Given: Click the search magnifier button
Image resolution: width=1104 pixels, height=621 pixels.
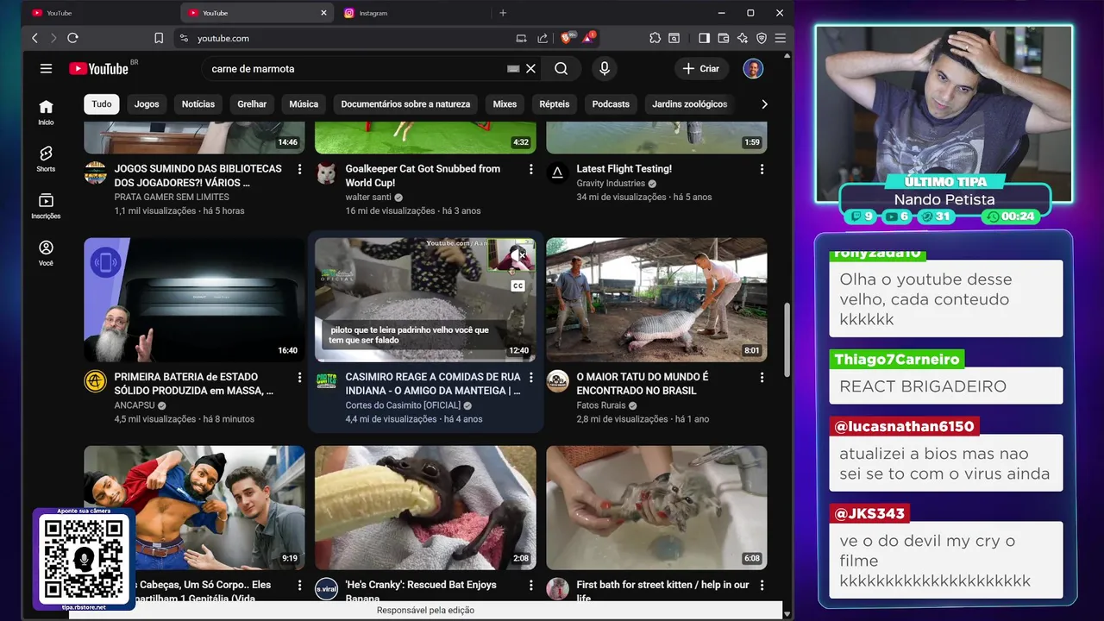Looking at the screenshot, I should 561,69.
